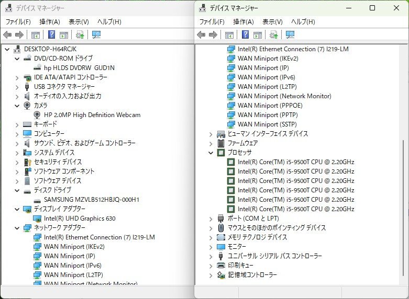This screenshot has height=299, width=409.
Task: Expand USB コネクタ マネージャー node
Action: coord(17,87)
